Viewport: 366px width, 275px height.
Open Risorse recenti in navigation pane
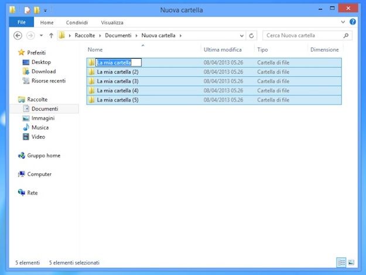(x=49, y=81)
